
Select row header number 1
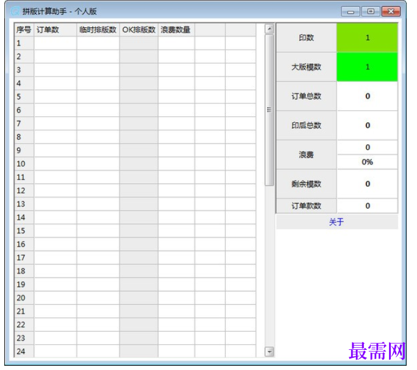[24, 44]
